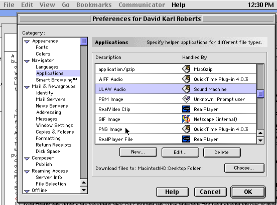The width and height of the screenshot is (277, 205).
Task: Choose a download folder with Choose...
Action: (244, 168)
